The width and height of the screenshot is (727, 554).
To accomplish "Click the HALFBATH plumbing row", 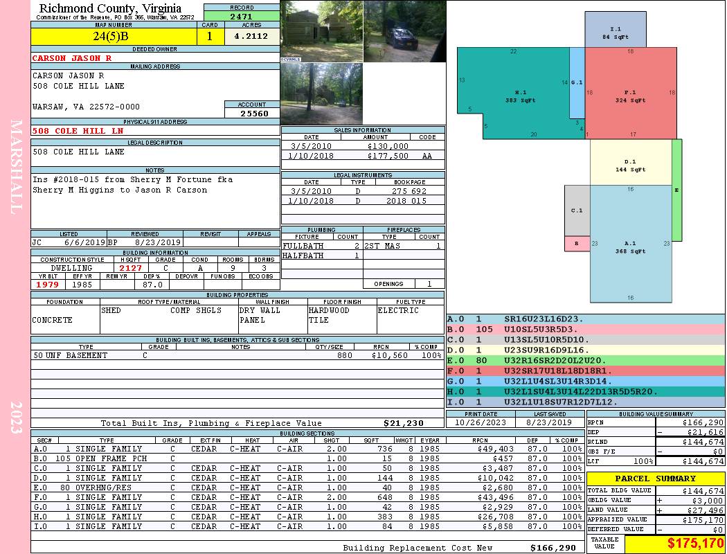I will click(x=322, y=256).
